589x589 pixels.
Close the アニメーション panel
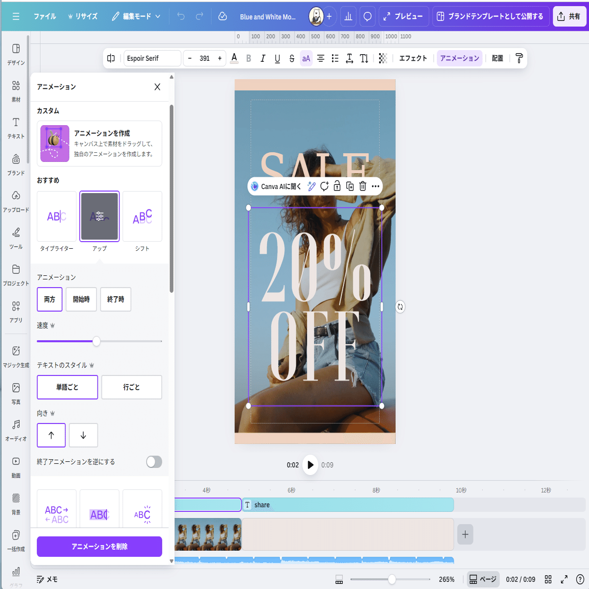point(157,87)
